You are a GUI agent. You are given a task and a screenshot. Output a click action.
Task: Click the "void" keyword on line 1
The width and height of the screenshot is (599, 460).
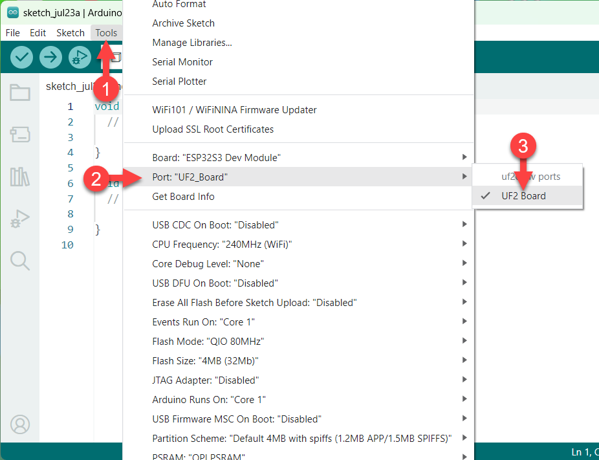tap(107, 106)
